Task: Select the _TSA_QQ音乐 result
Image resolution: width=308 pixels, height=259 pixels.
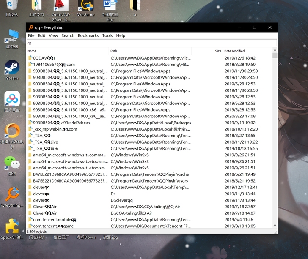Action: point(149,148)
